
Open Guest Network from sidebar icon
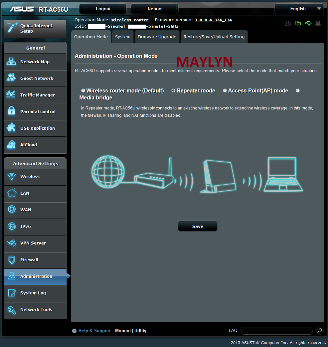click(12, 78)
